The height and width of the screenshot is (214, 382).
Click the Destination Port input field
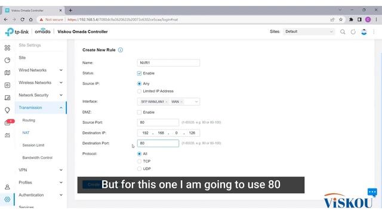pyautogui.click(x=158, y=143)
